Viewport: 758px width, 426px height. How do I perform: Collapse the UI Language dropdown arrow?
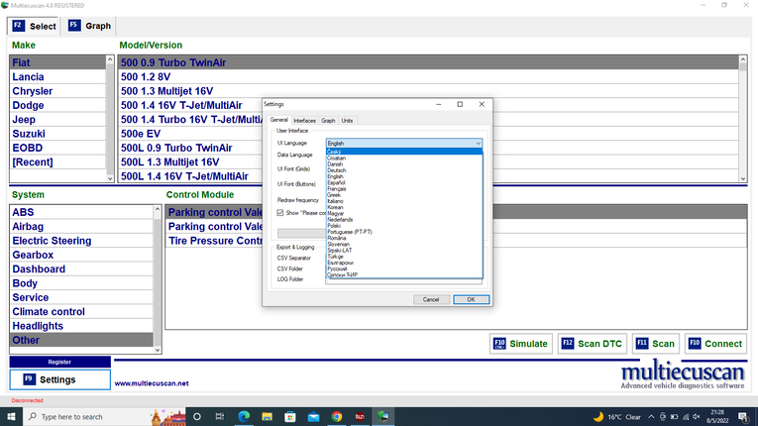tap(478, 144)
